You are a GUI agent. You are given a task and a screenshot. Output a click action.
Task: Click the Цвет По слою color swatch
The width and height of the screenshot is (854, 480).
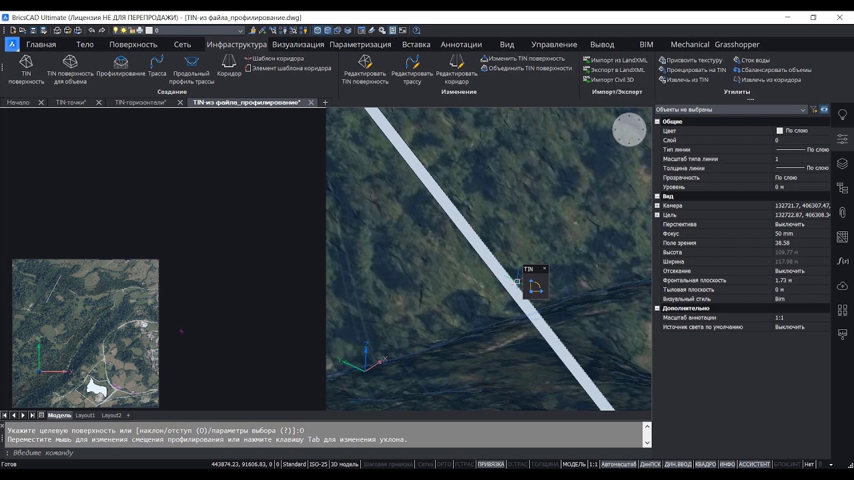pyautogui.click(x=779, y=131)
